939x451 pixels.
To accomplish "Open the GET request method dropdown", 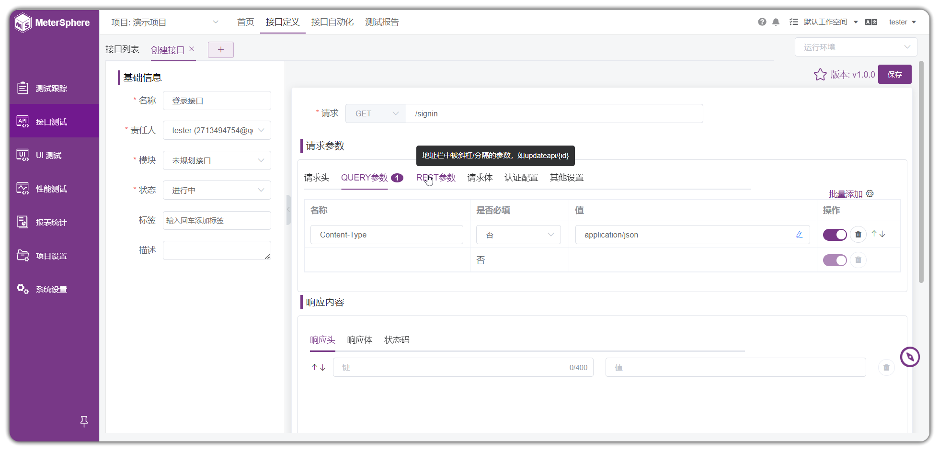I will tap(376, 113).
